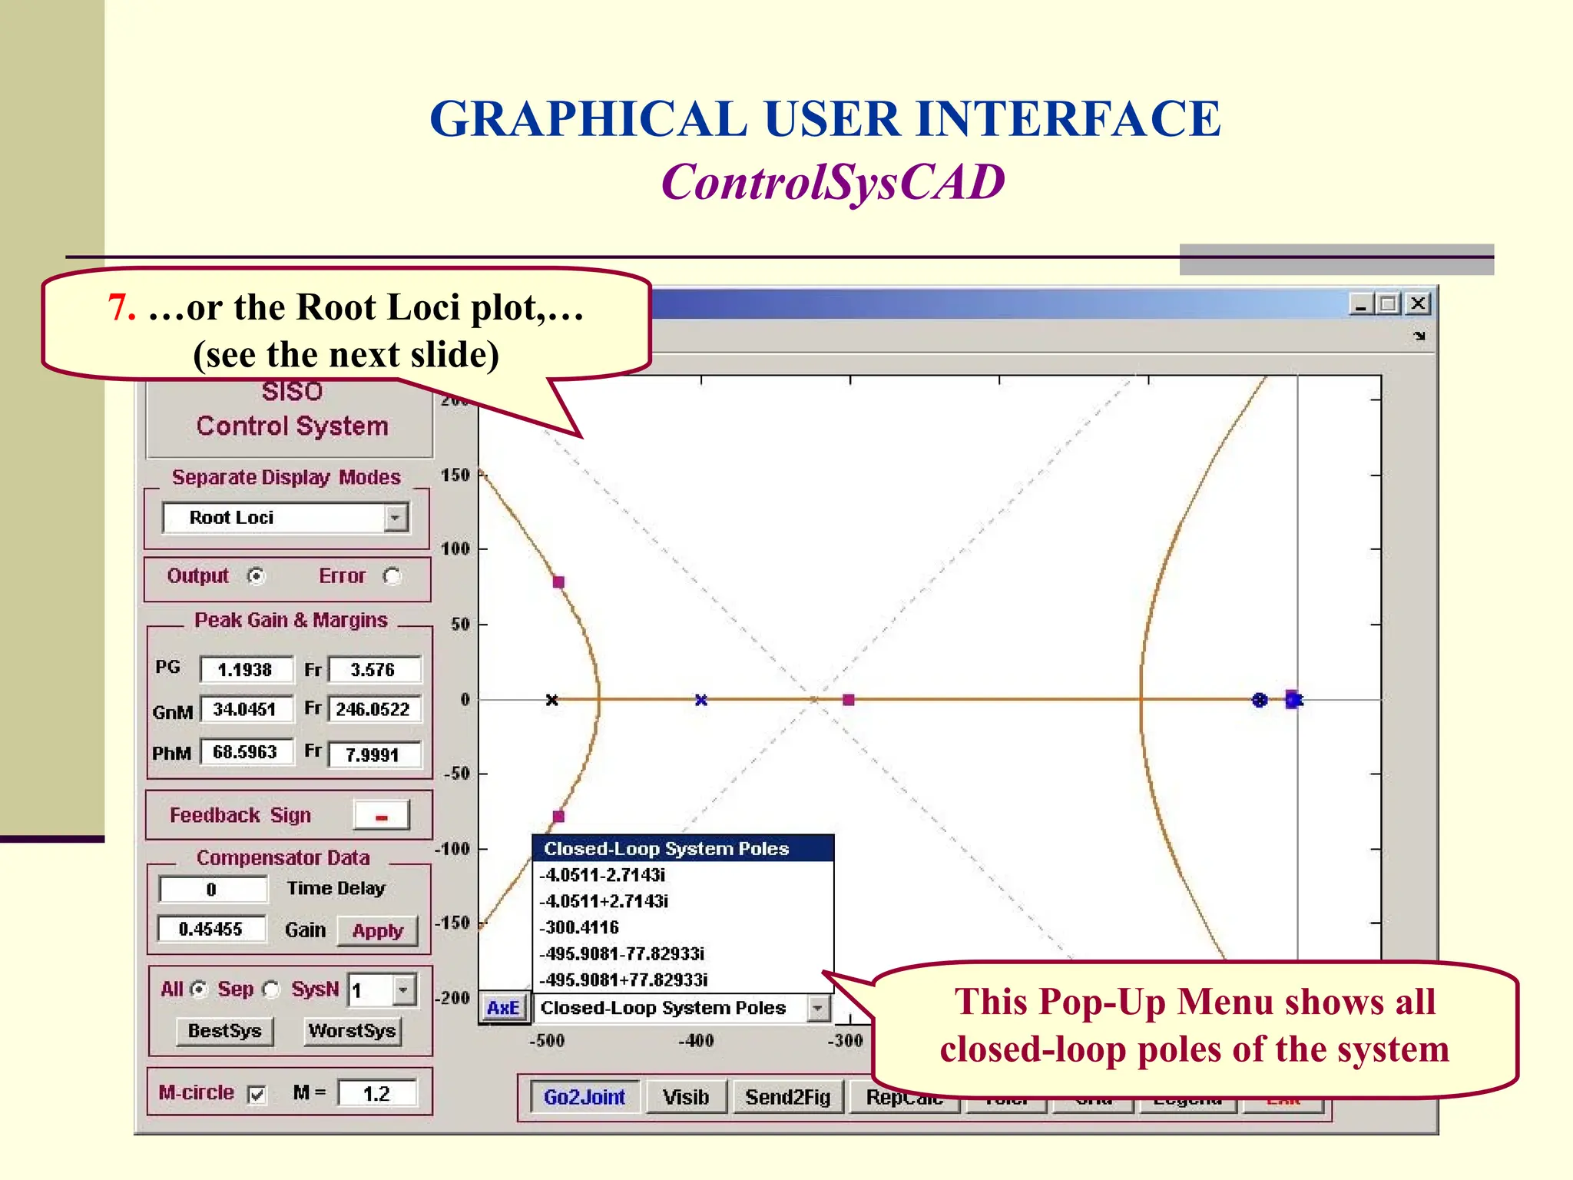Click the PhM value field 68.5963
The width and height of the screenshot is (1573, 1180).
point(247,752)
